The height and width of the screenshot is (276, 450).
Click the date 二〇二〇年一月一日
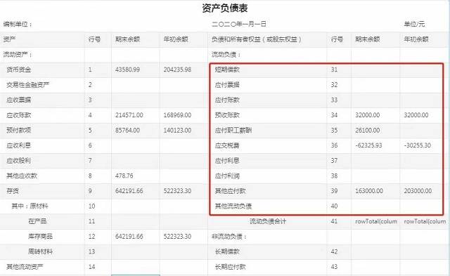point(239,24)
